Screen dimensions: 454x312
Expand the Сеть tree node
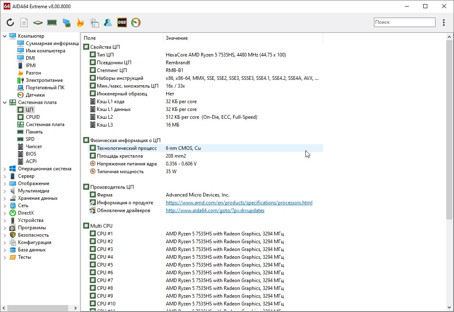coord(5,206)
